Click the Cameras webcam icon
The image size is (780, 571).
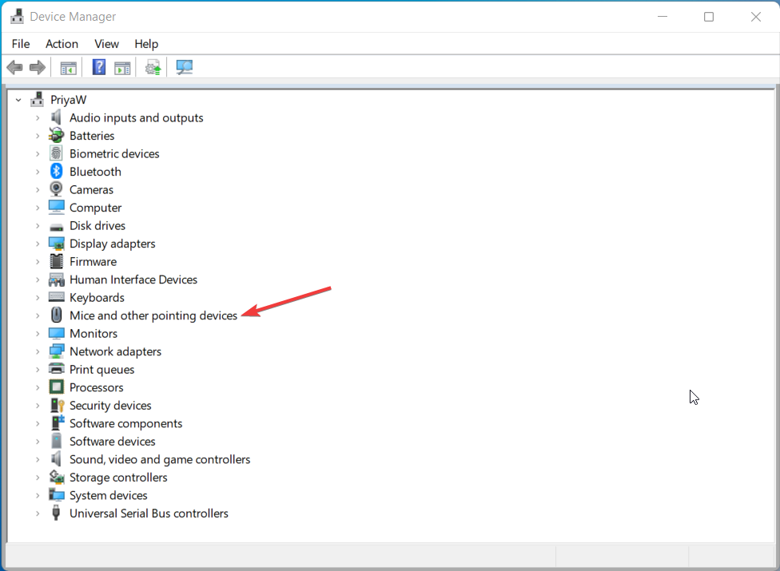tap(56, 189)
